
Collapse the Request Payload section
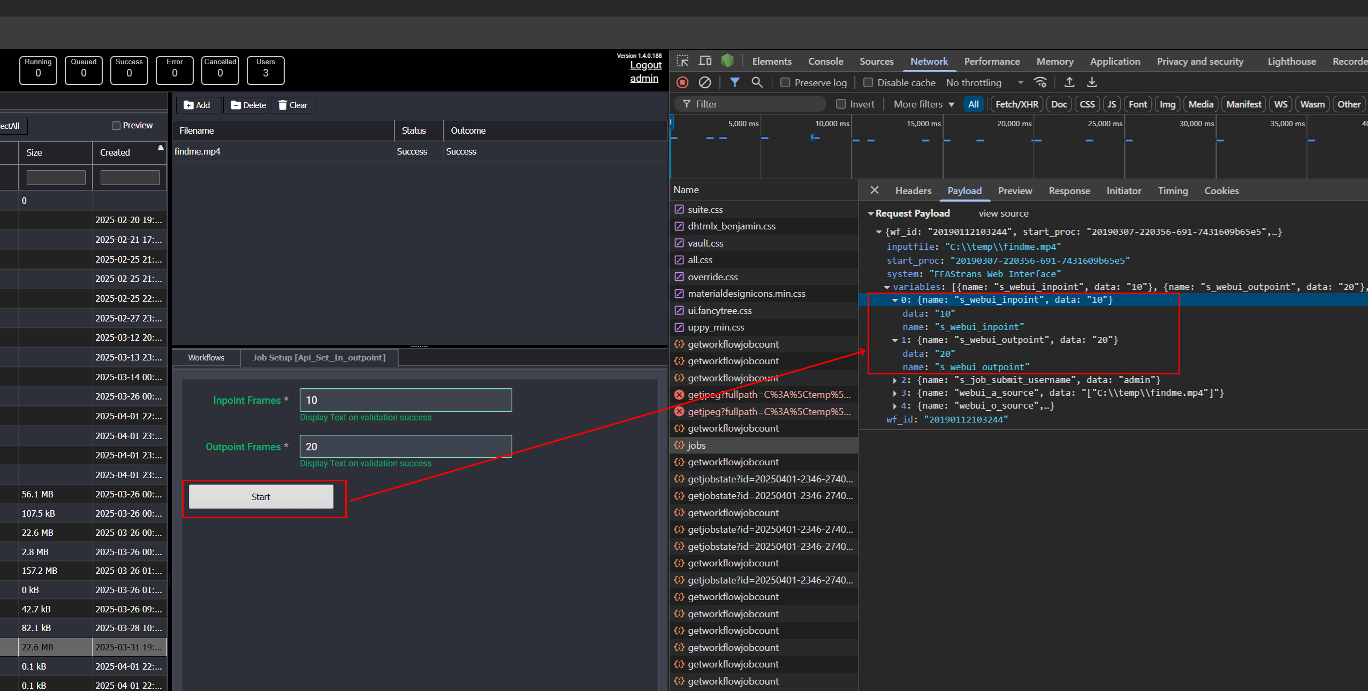pyautogui.click(x=871, y=213)
